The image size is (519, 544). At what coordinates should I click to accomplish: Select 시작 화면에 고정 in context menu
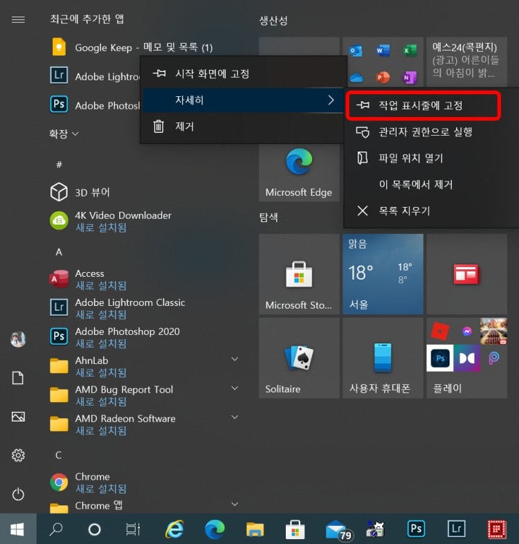[244, 73]
